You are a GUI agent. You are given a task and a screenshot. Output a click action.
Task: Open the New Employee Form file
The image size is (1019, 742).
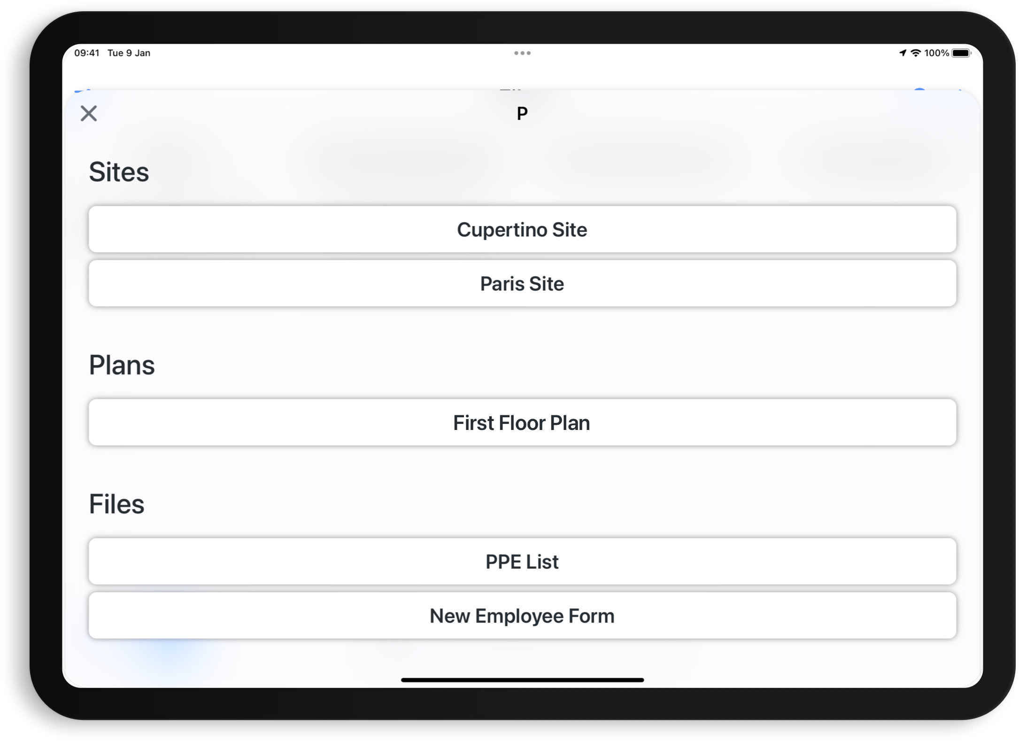point(522,616)
